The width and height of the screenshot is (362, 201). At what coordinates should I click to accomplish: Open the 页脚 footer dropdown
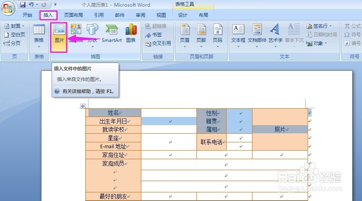point(201,36)
